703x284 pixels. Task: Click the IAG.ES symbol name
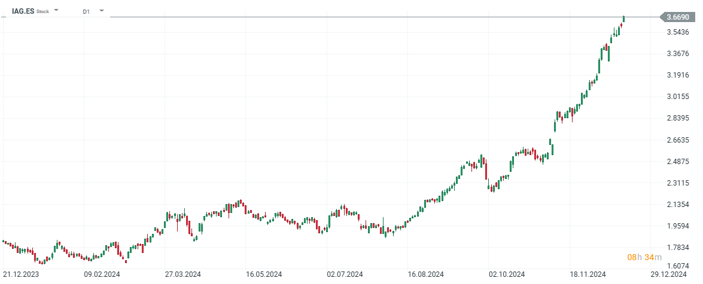pos(23,11)
